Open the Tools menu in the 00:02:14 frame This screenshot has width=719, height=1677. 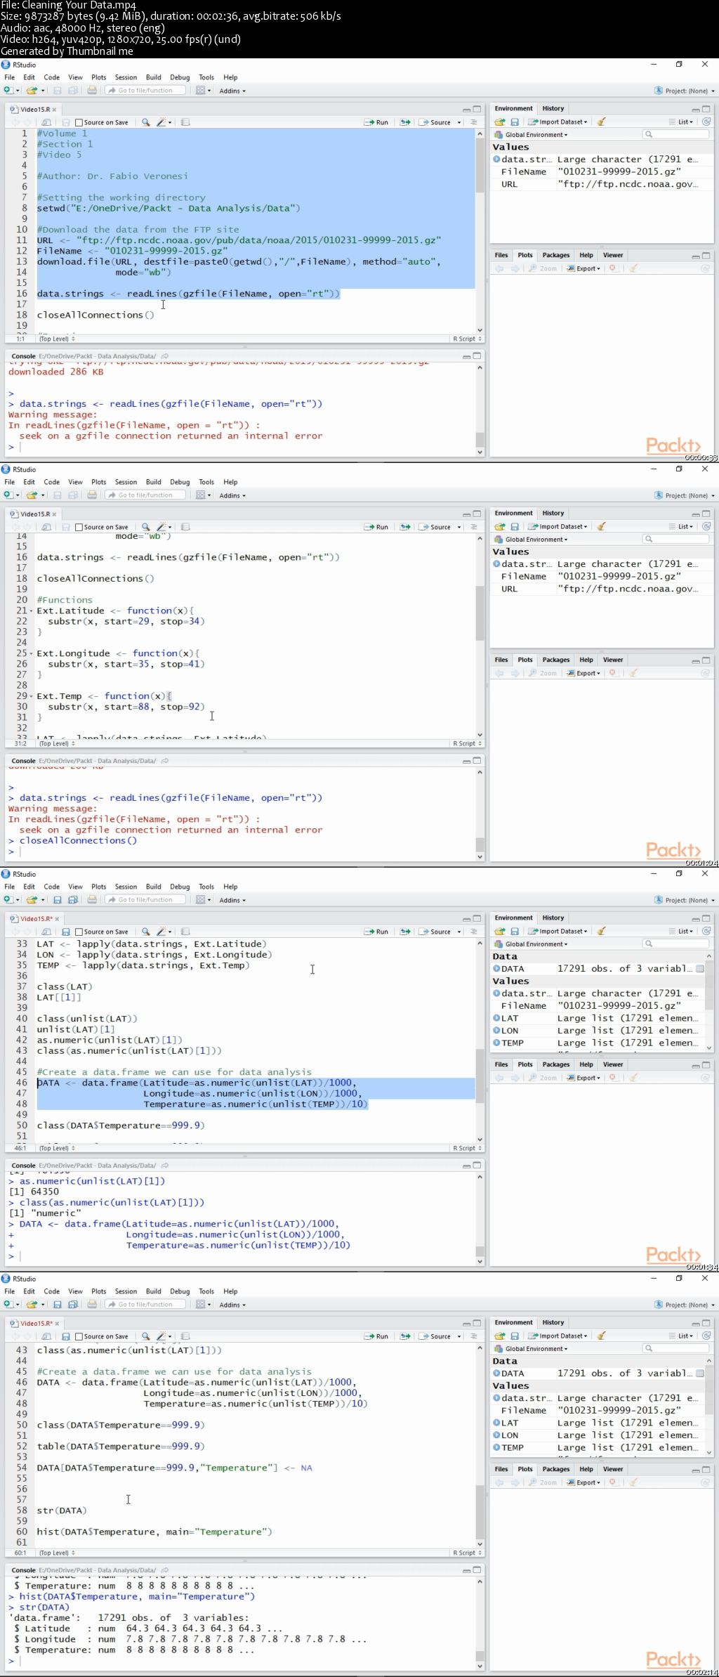coord(206,1291)
